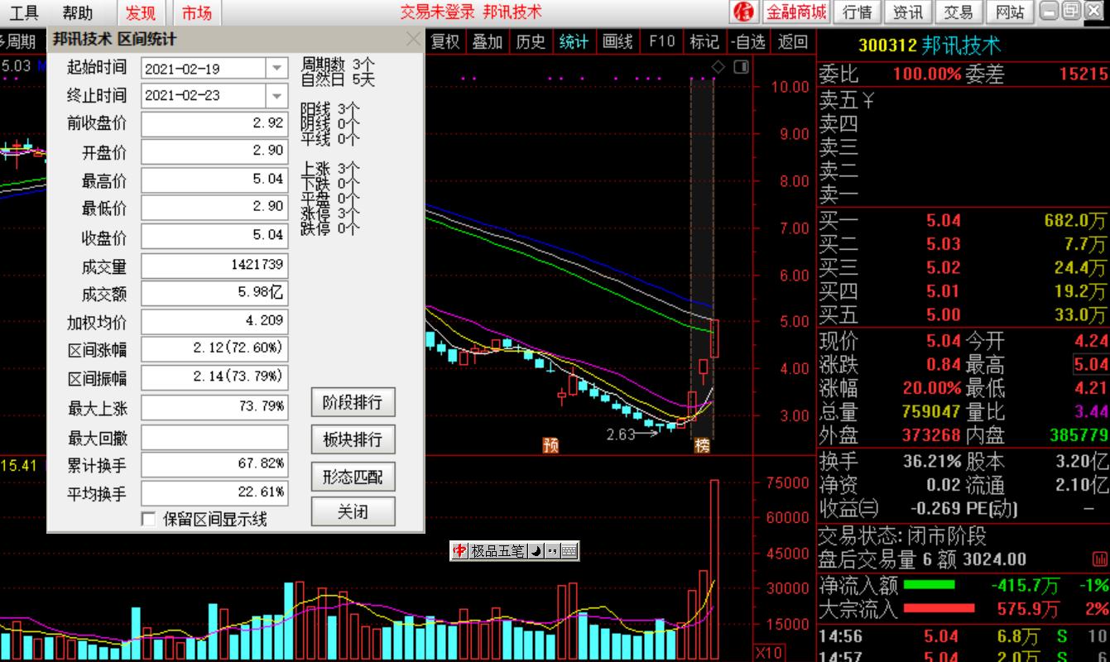The height and width of the screenshot is (662, 1110).
Task: Open the 工具 menu
Action: pyautogui.click(x=24, y=12)
